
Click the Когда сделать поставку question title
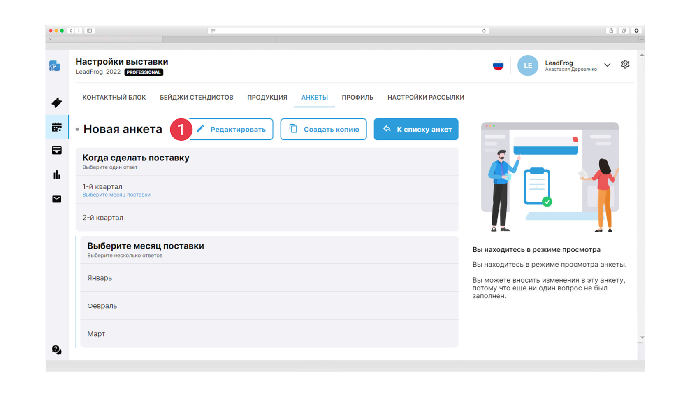tap(136, 158)
